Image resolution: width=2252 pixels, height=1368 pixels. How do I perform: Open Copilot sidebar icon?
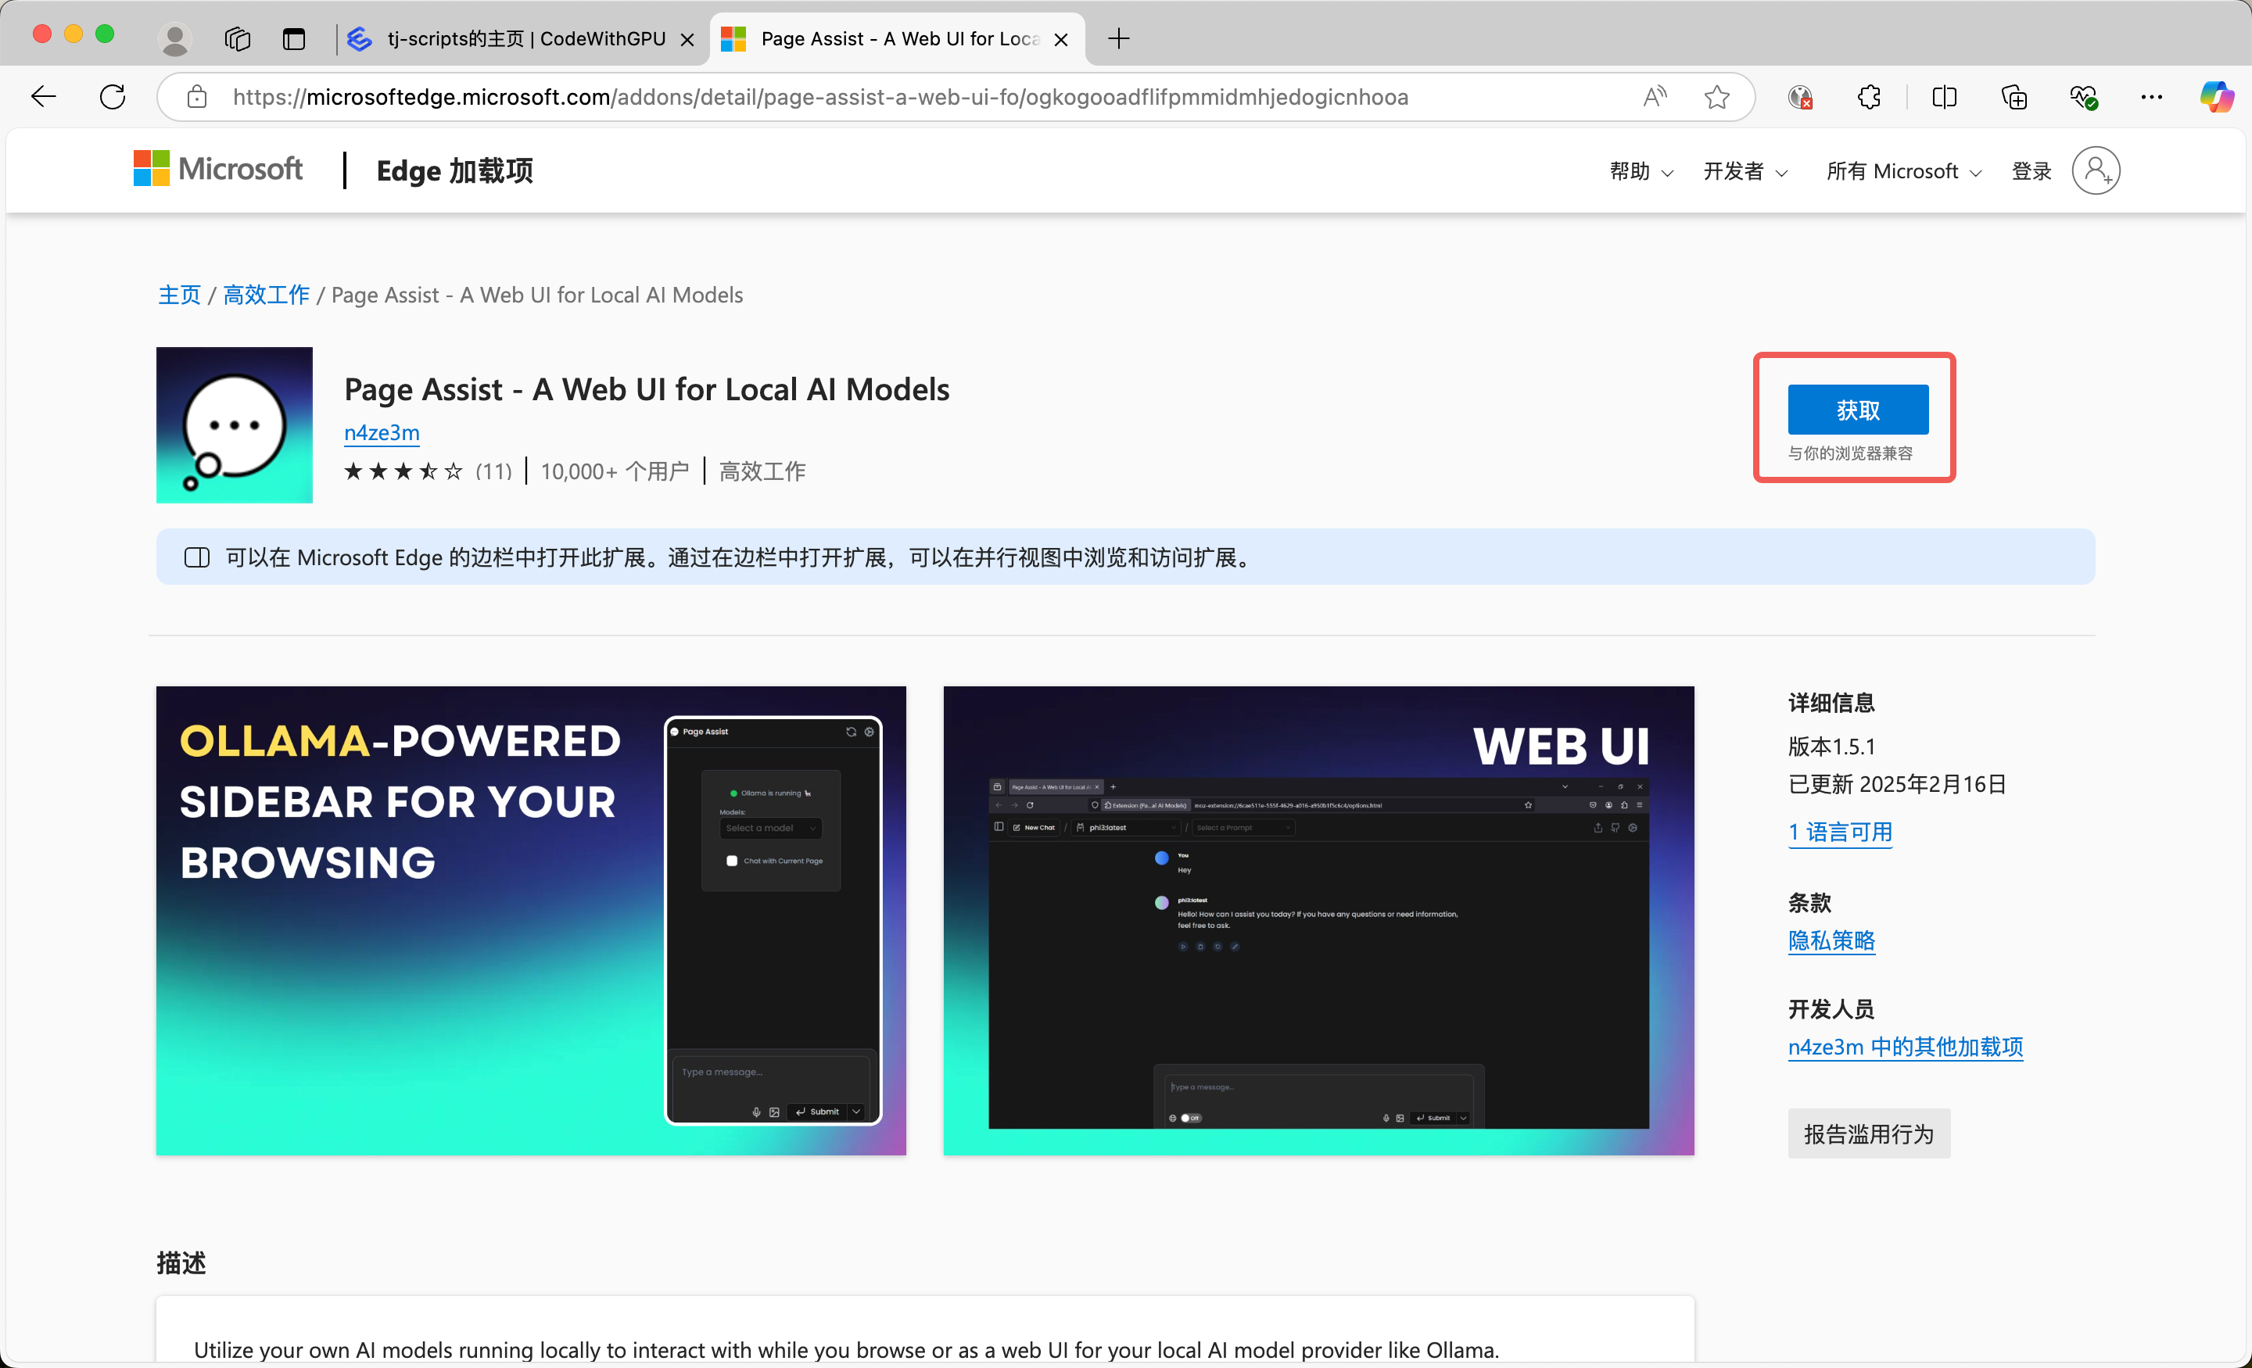tap(2216, 97)
